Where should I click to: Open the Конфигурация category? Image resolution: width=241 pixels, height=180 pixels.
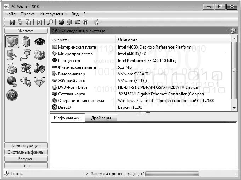[x=26, y=145]
